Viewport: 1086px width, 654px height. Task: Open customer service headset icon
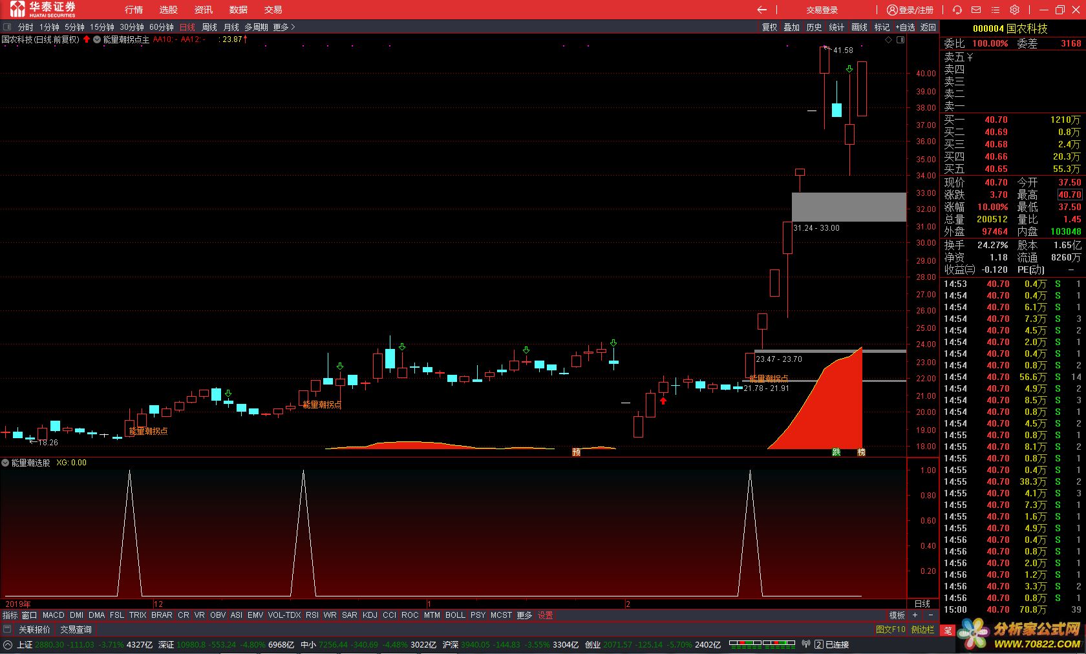tap(957, 10)
